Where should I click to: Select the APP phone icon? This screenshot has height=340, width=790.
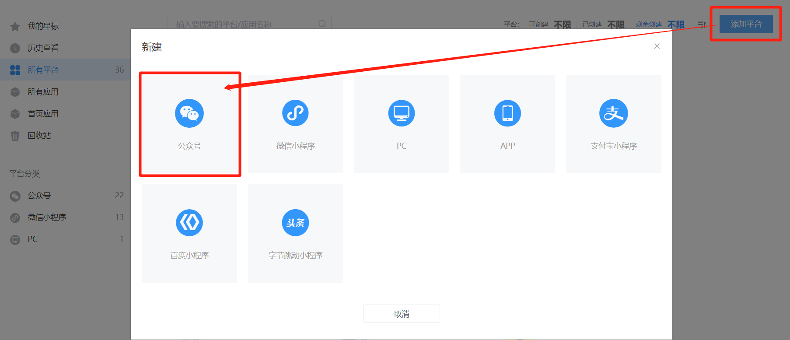(x=507, y=113)
